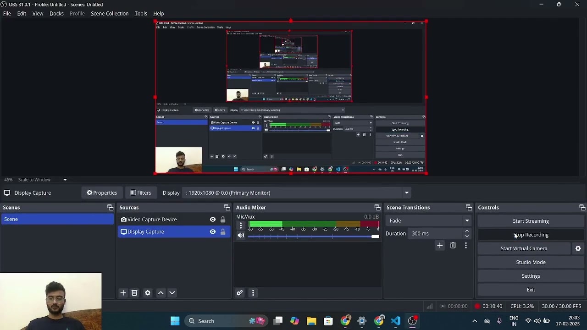Adjust the Mic/Aux volume slider handle

[375, 236]
